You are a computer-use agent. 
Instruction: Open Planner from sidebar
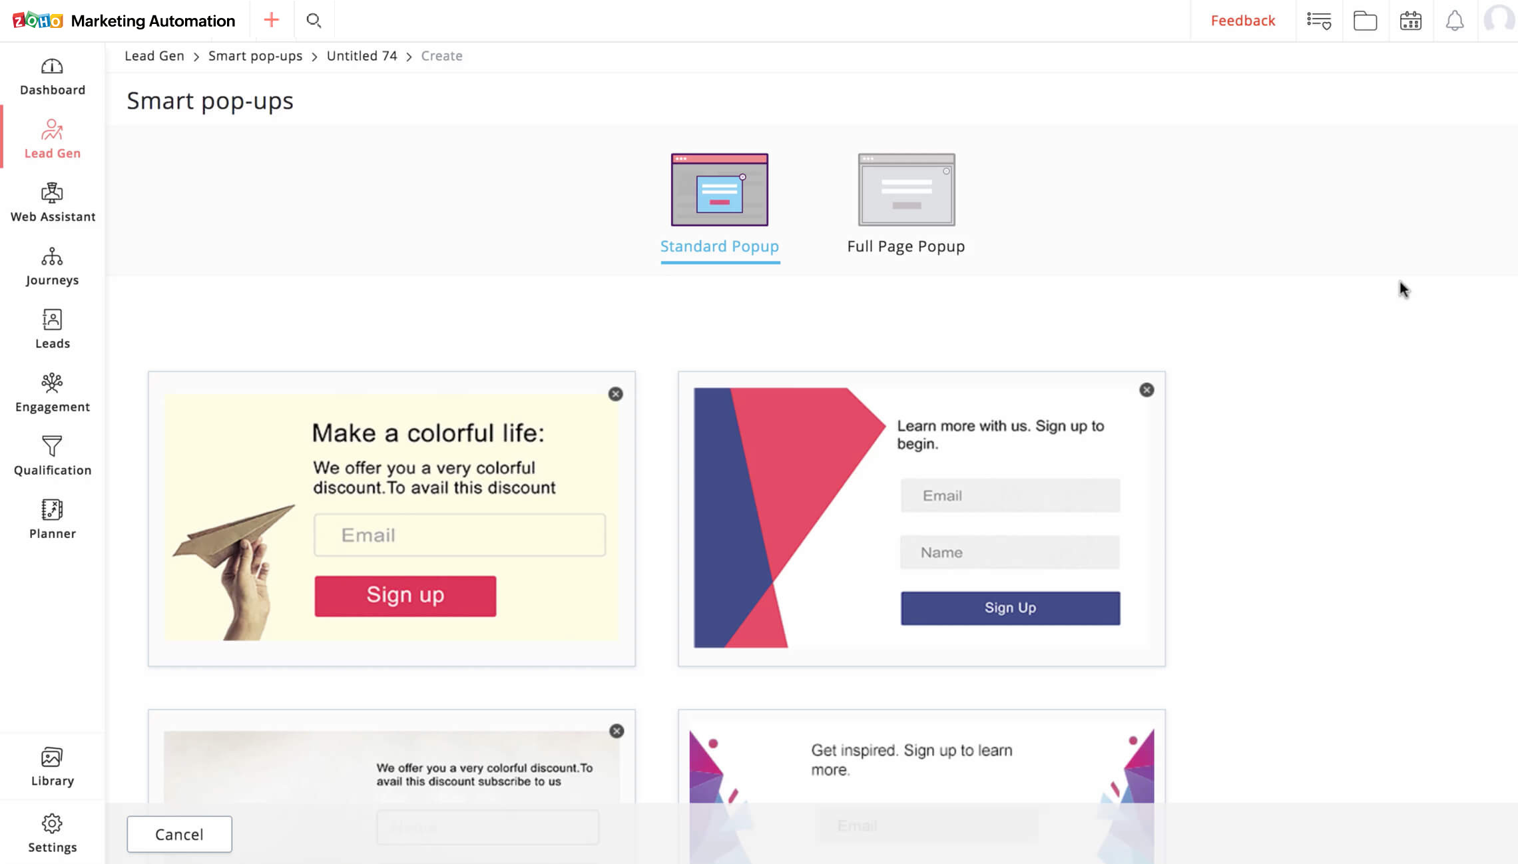pos(52,518)
